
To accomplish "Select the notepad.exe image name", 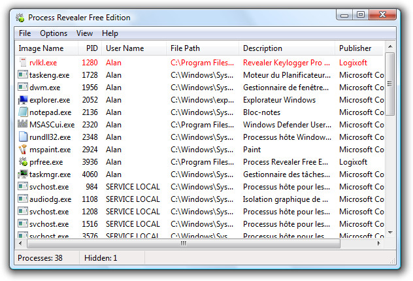I will tap(50, 112).
